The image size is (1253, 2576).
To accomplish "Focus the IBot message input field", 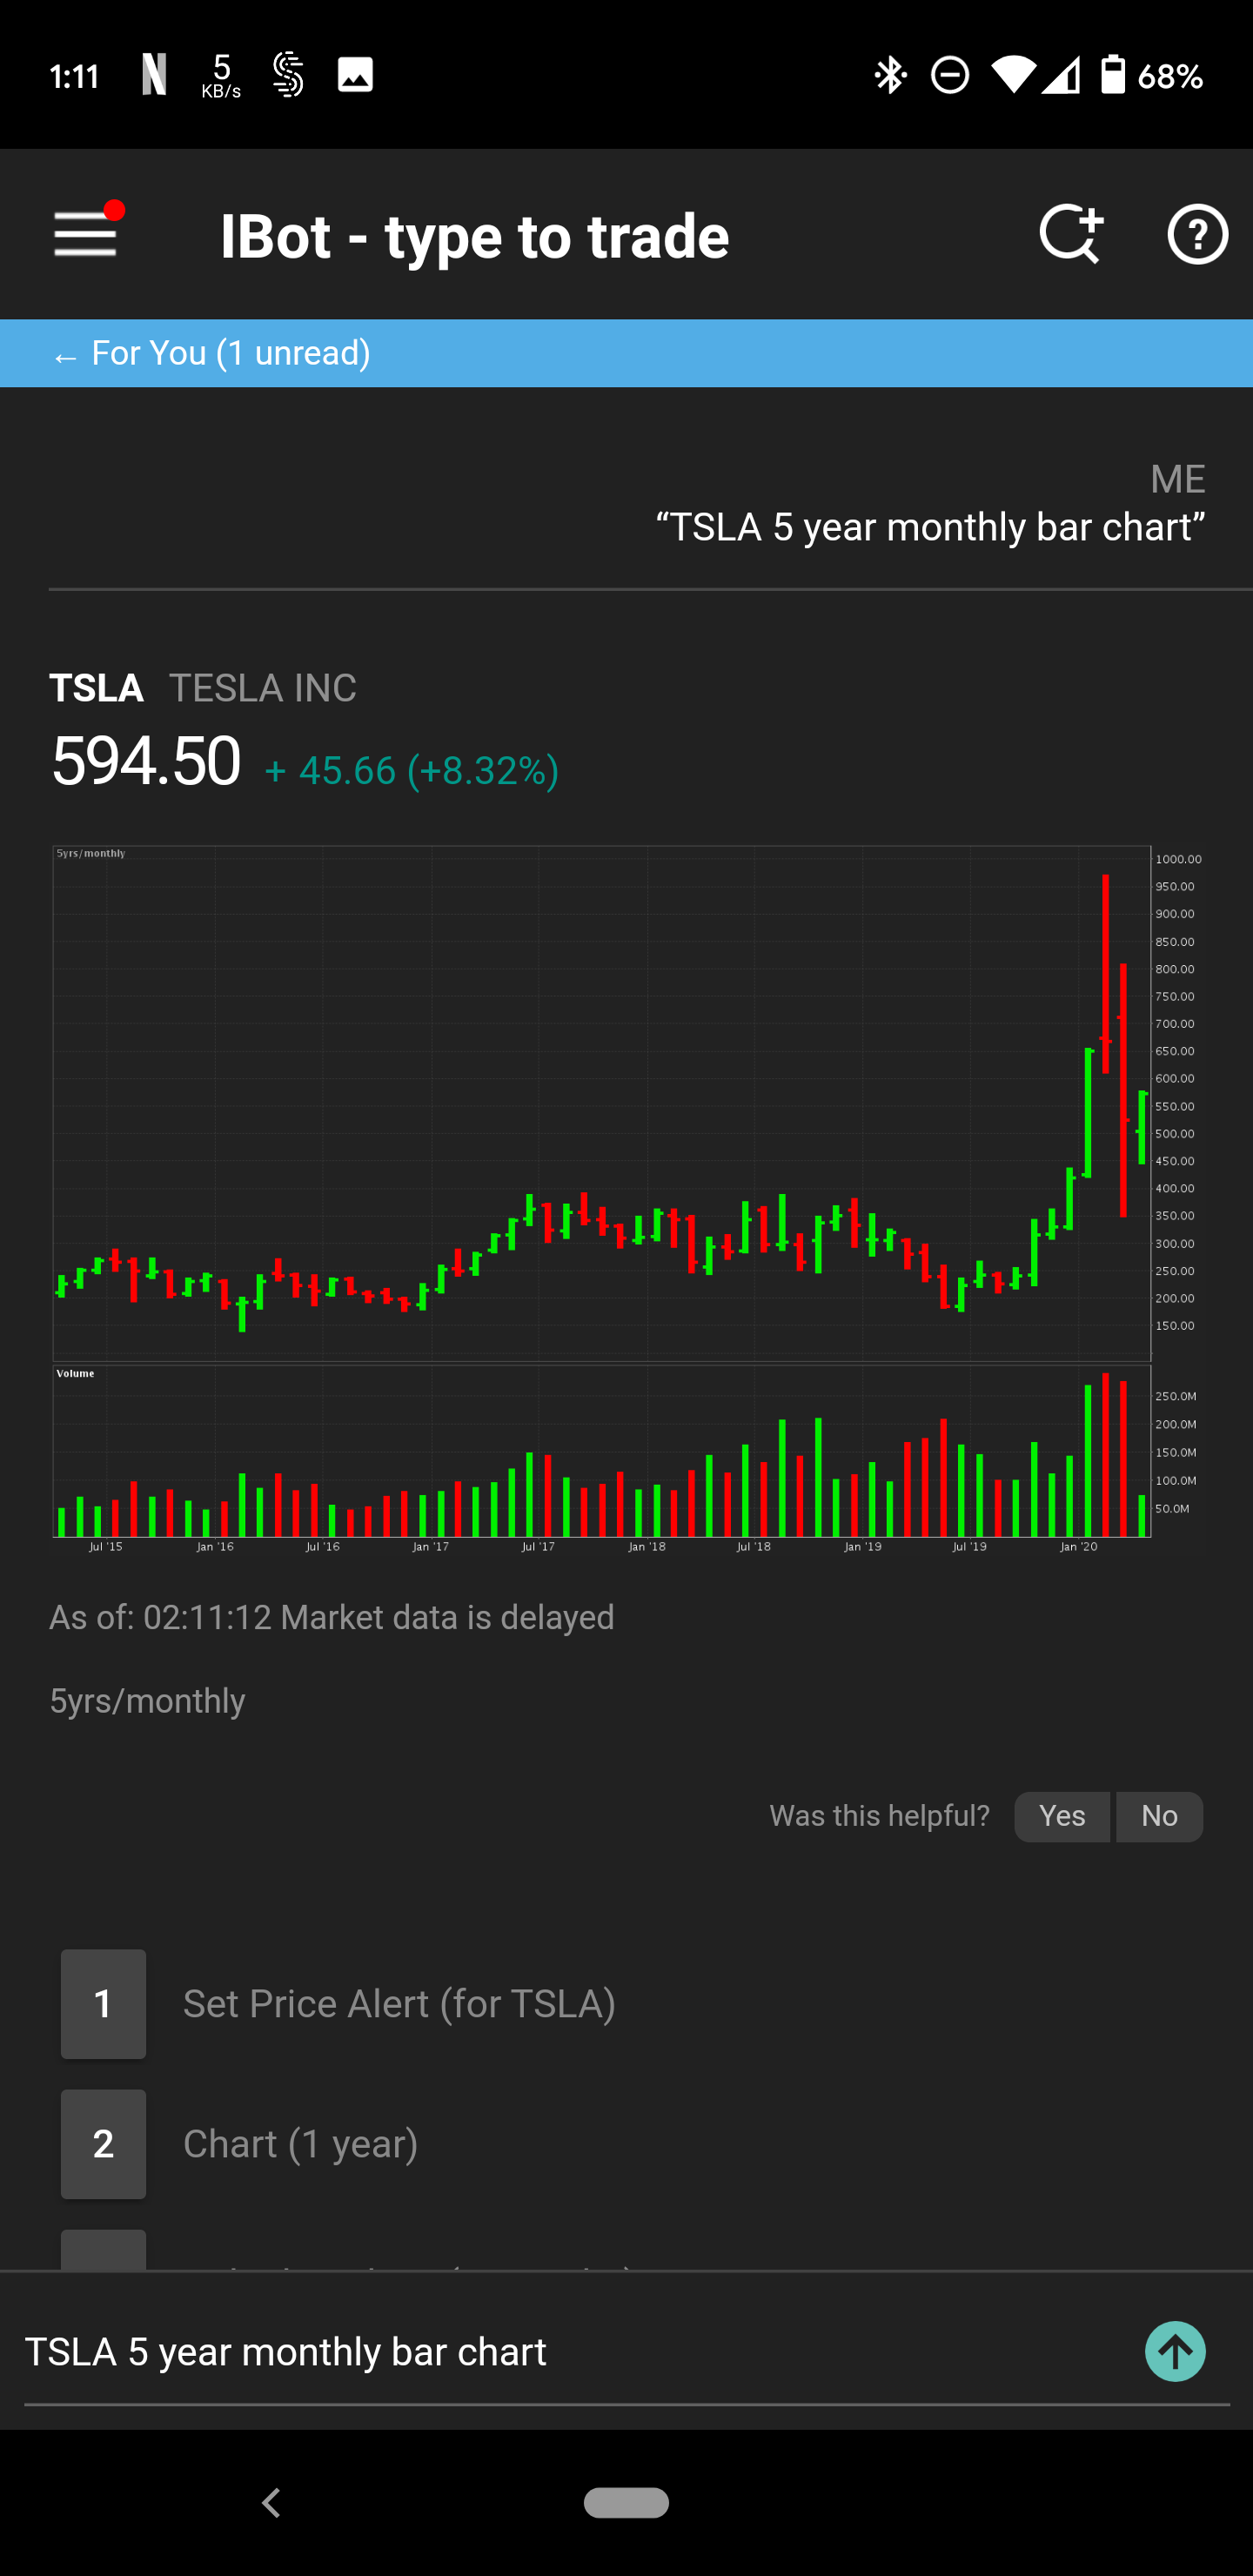I will point(575,2352).
